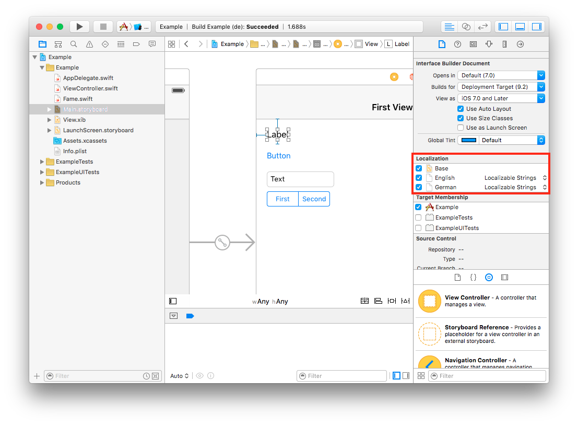Image resolution: width=578 pixels, height=425 pixels.
Task: Open the symbol navigator tab
Action: coord(58,44)
